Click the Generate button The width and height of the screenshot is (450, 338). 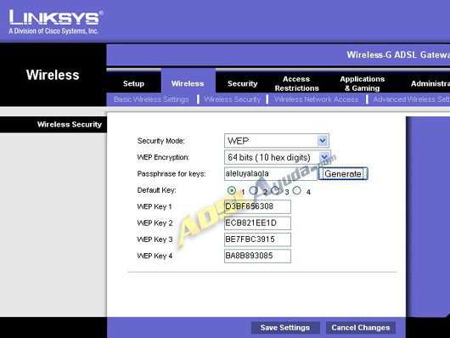click(x=343, y=174)
